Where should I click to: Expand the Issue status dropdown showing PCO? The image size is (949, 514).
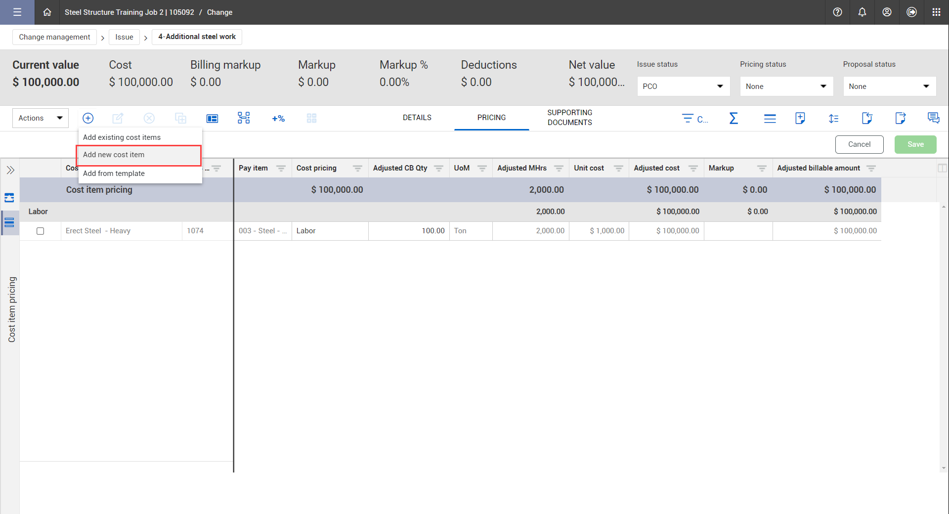click(683, 86)
